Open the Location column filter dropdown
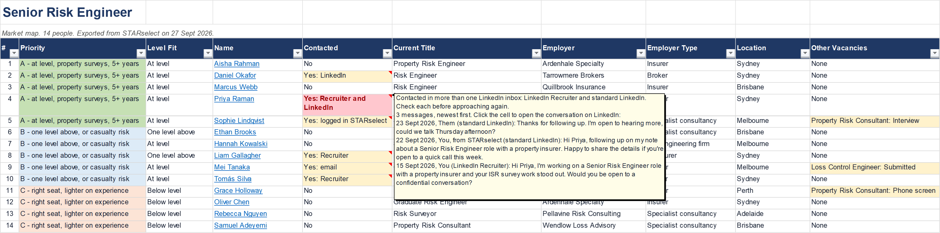The image size is (940, 233). click(x=805, y=53)
